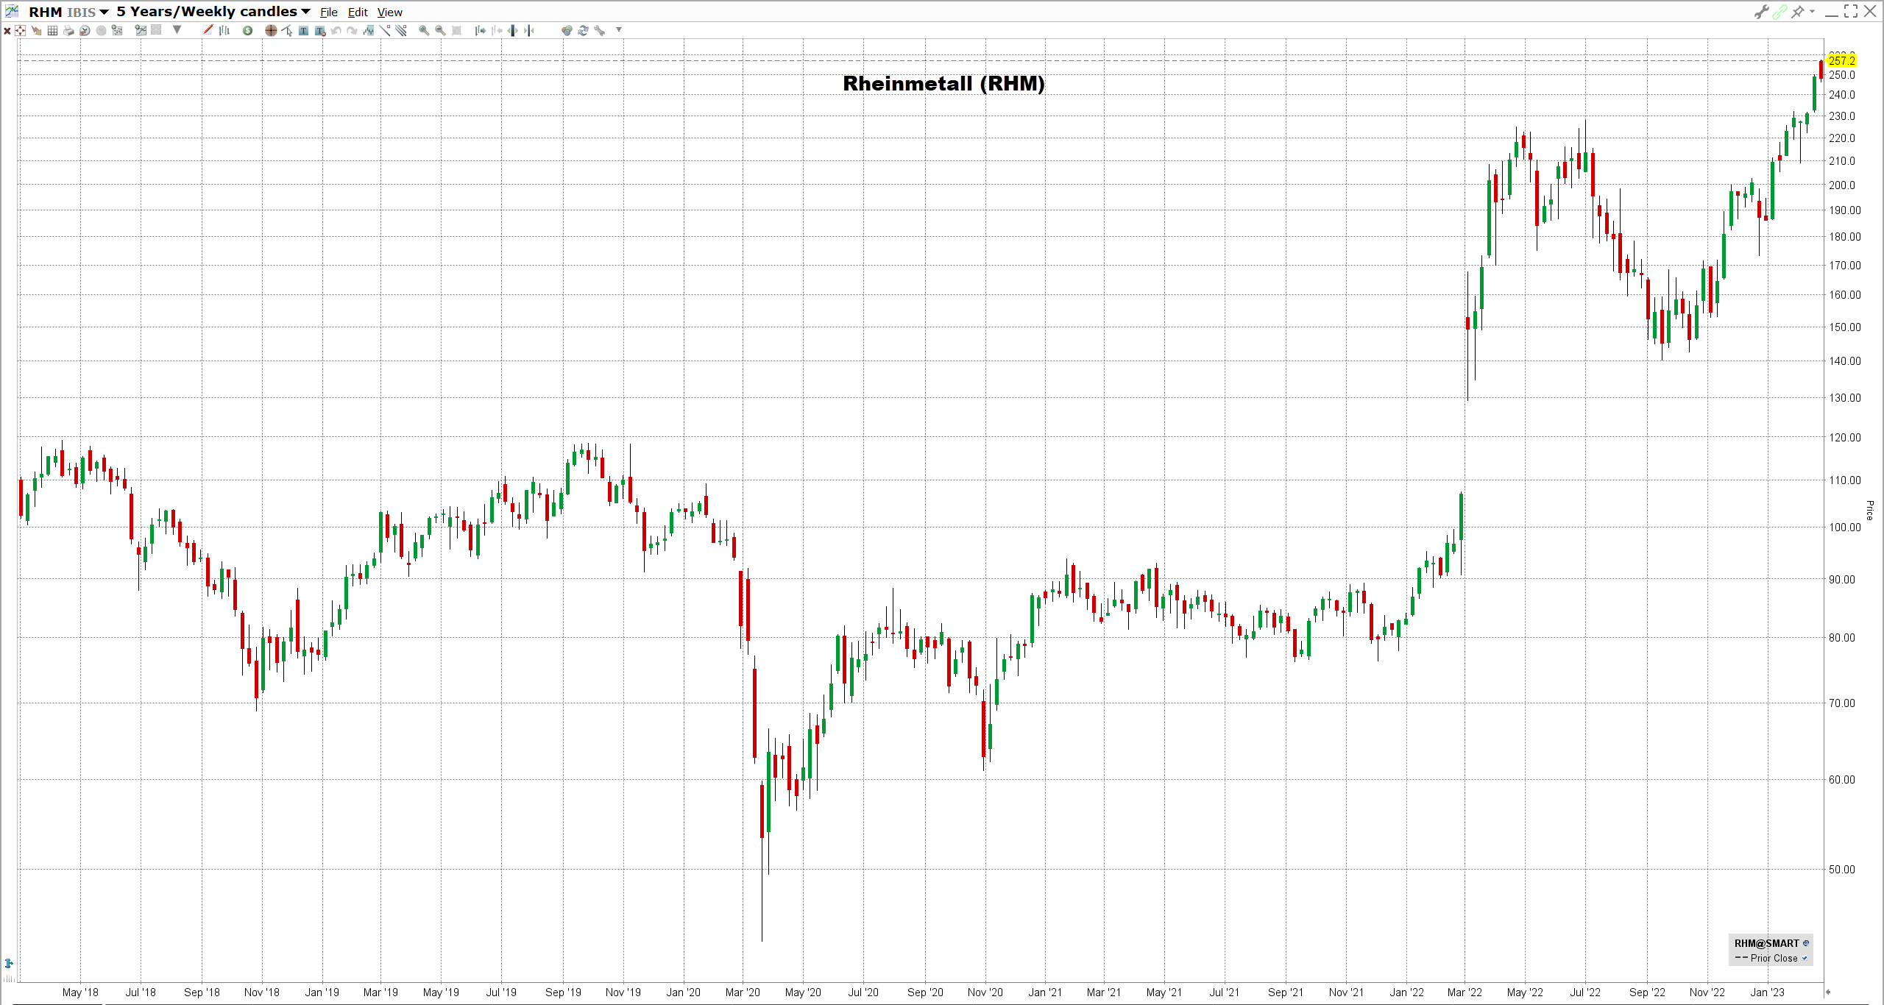This screenshot has width=1884, height=1005.
Task: Click the red four-arrow move icon
Action: click(21, 31)
